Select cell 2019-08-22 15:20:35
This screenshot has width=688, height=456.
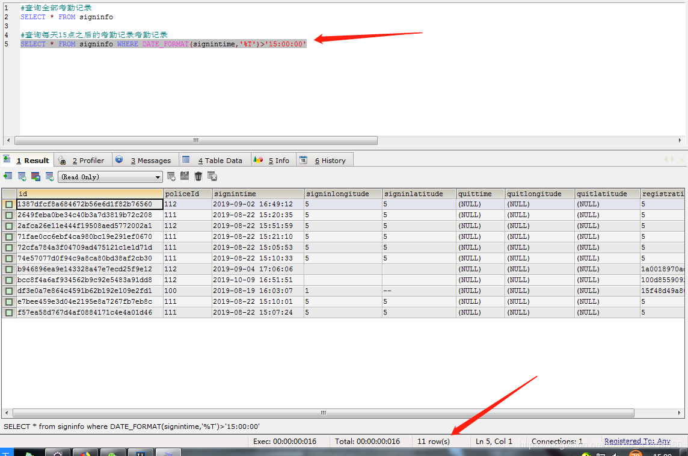click(x=258, y=215)
